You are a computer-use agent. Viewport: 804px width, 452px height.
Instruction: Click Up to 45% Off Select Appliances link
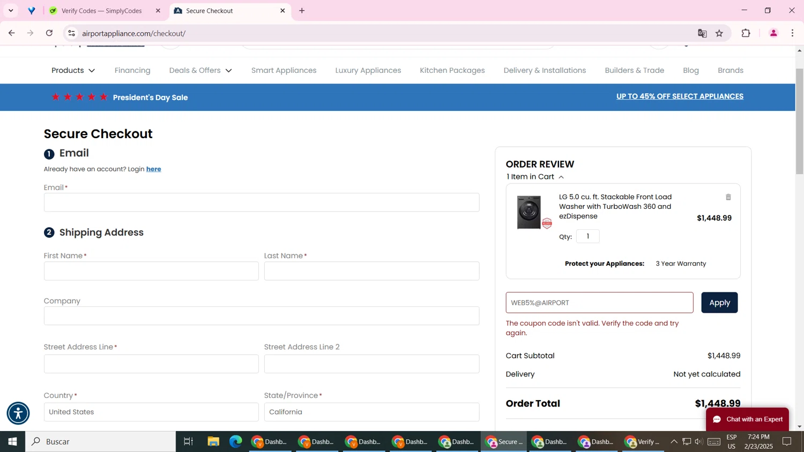click(x=680, y=96)
